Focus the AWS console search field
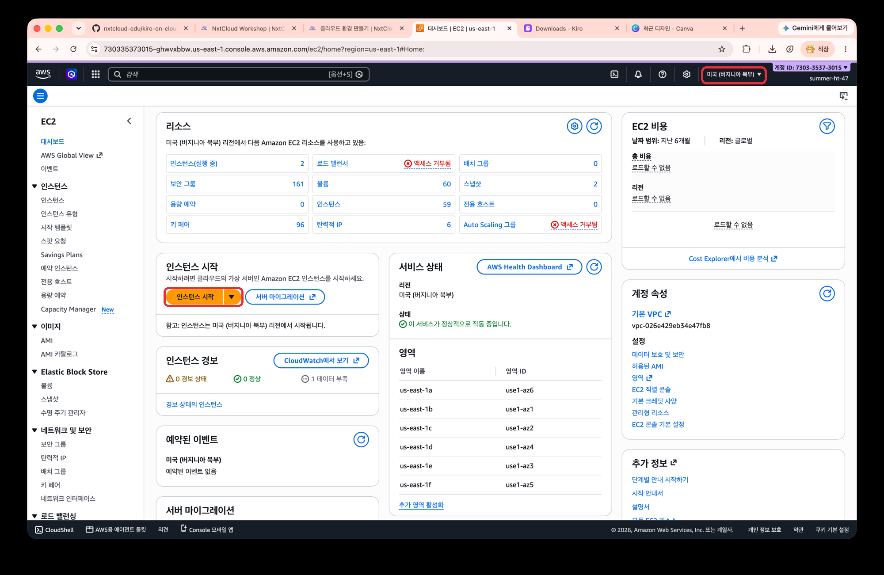This screenshot has height=575, width=884. click(239, 74)
